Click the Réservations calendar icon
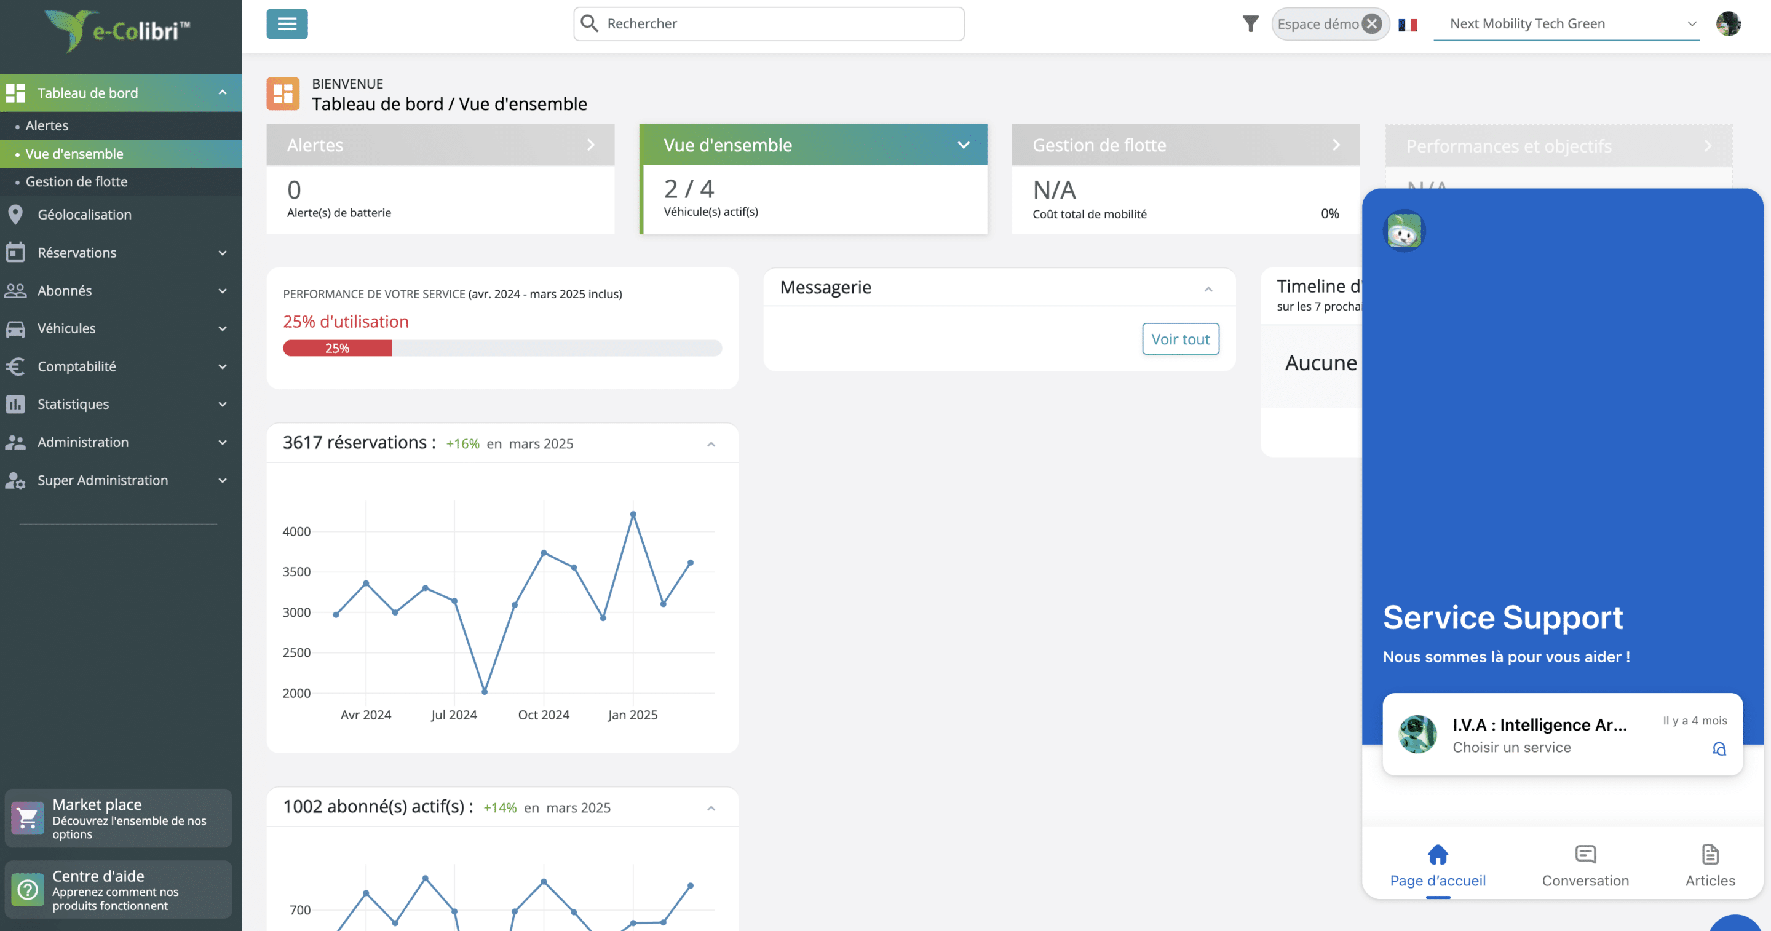1771x931 pixels. click(x=15, y=252)
